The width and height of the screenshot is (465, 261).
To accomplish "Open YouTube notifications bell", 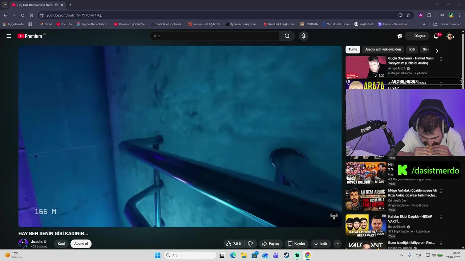I will pos(437,36).
